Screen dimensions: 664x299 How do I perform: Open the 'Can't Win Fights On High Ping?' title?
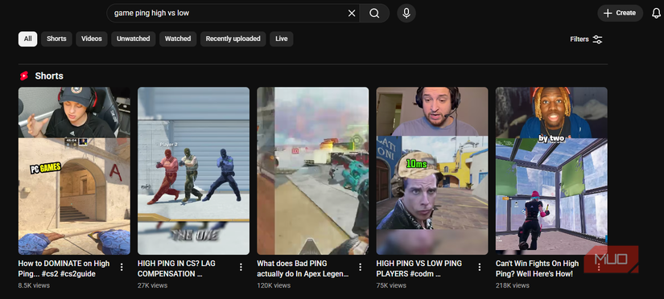pyautogui.click(x=538, y=268)
